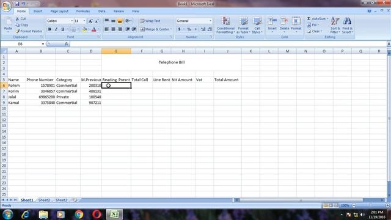Open the Fill dropdown

pyautogui.click(x=313, y=25)
